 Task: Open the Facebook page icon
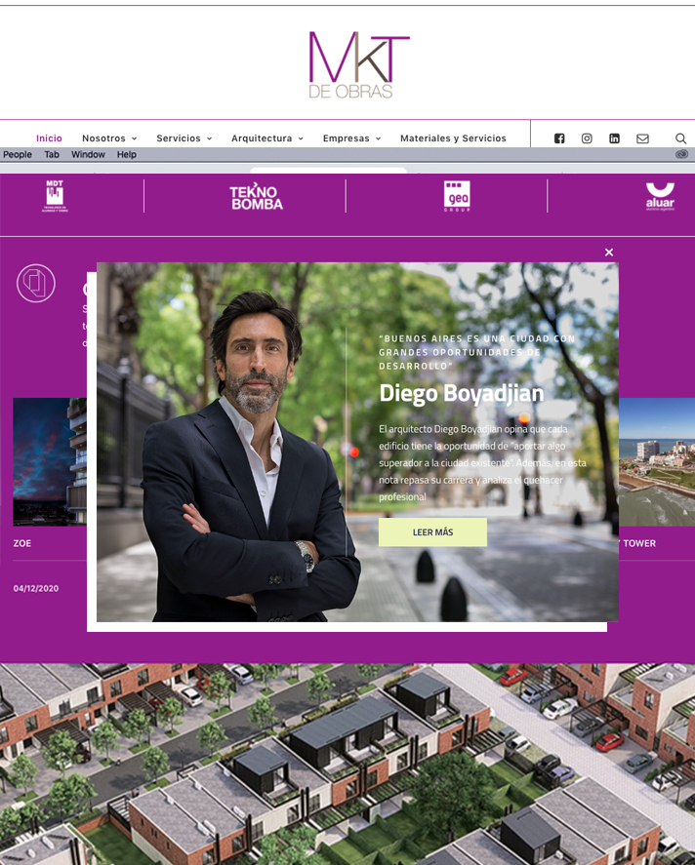coord(559,138)
